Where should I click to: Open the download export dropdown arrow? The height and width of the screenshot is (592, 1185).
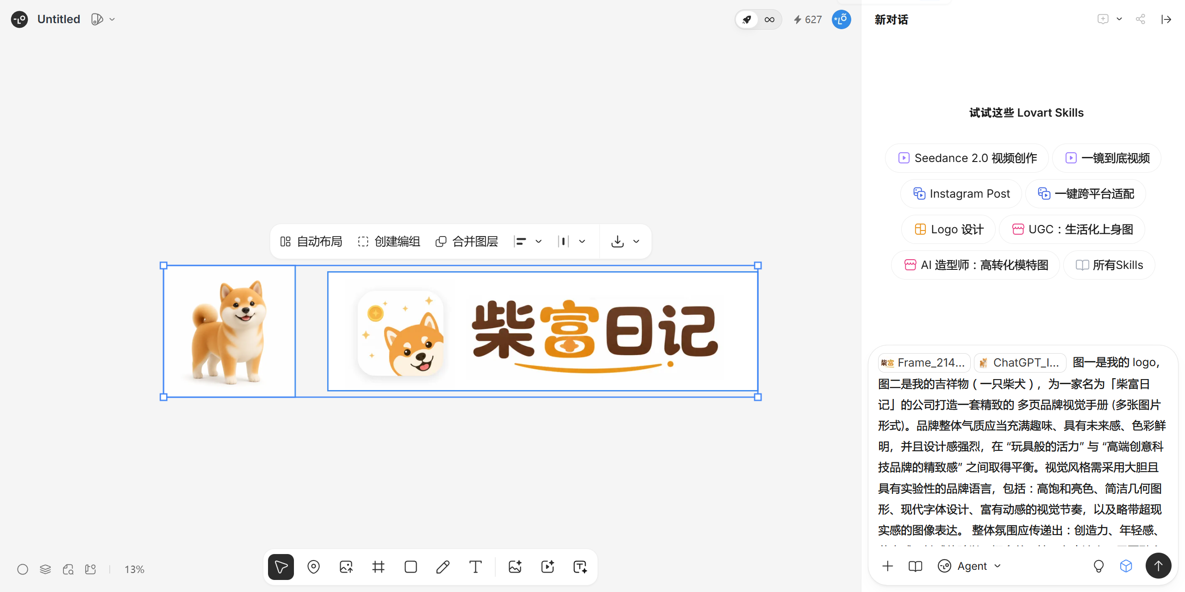tap(636, 241)
